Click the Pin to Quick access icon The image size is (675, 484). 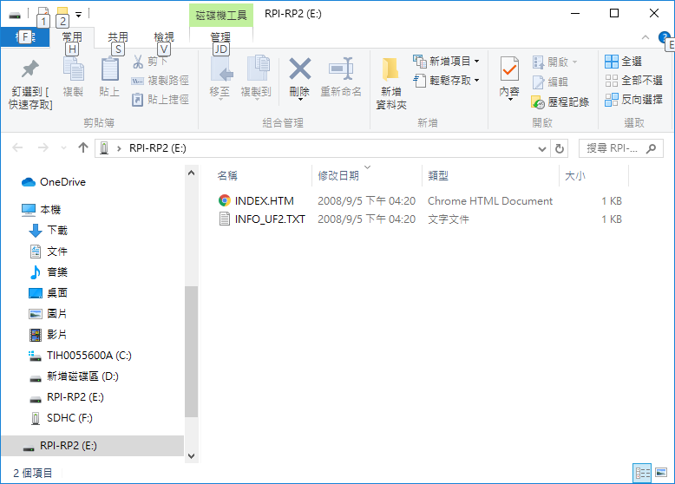tap(29, 69)
